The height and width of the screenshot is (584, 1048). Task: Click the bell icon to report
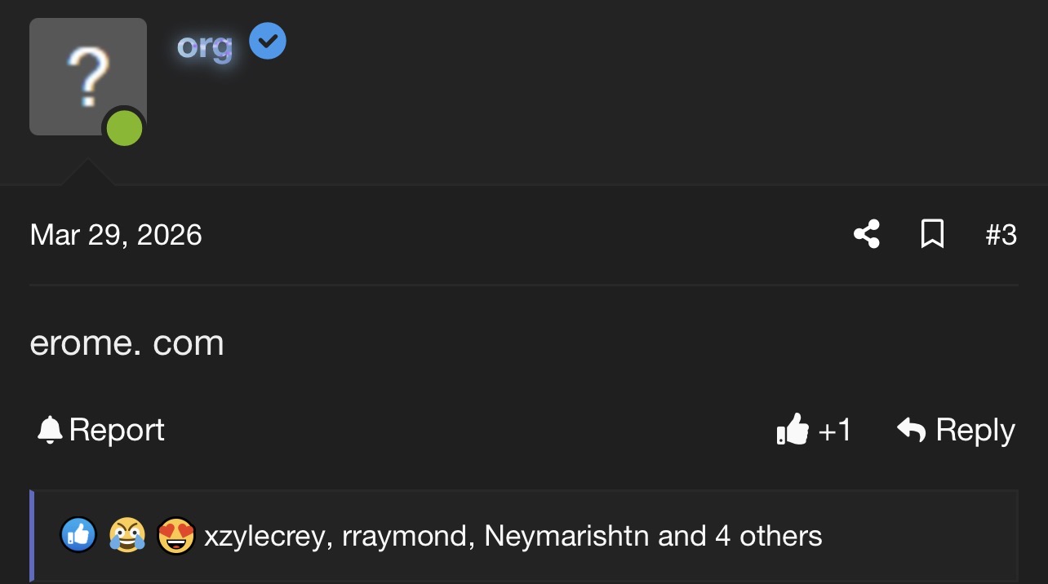click(x=50, y=430)
